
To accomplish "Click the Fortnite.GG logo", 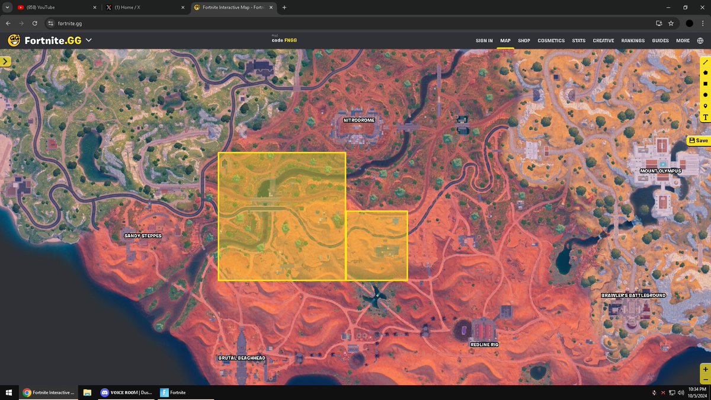I will [x=44, y=40].
